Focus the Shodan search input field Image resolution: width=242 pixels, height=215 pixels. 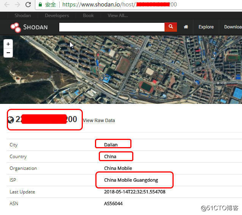point(112,27)
